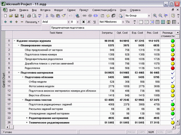The height and width of the screenshot is (135, 181).
Task: Click the Task Notes yellow note icon
Action: 108,16
